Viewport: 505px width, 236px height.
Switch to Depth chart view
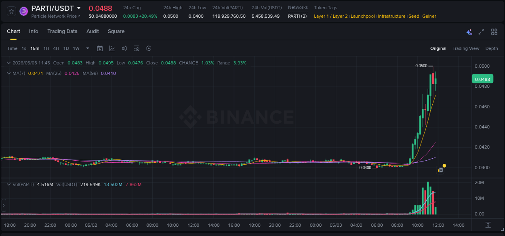pyautogui.click(x=492, y=48)
